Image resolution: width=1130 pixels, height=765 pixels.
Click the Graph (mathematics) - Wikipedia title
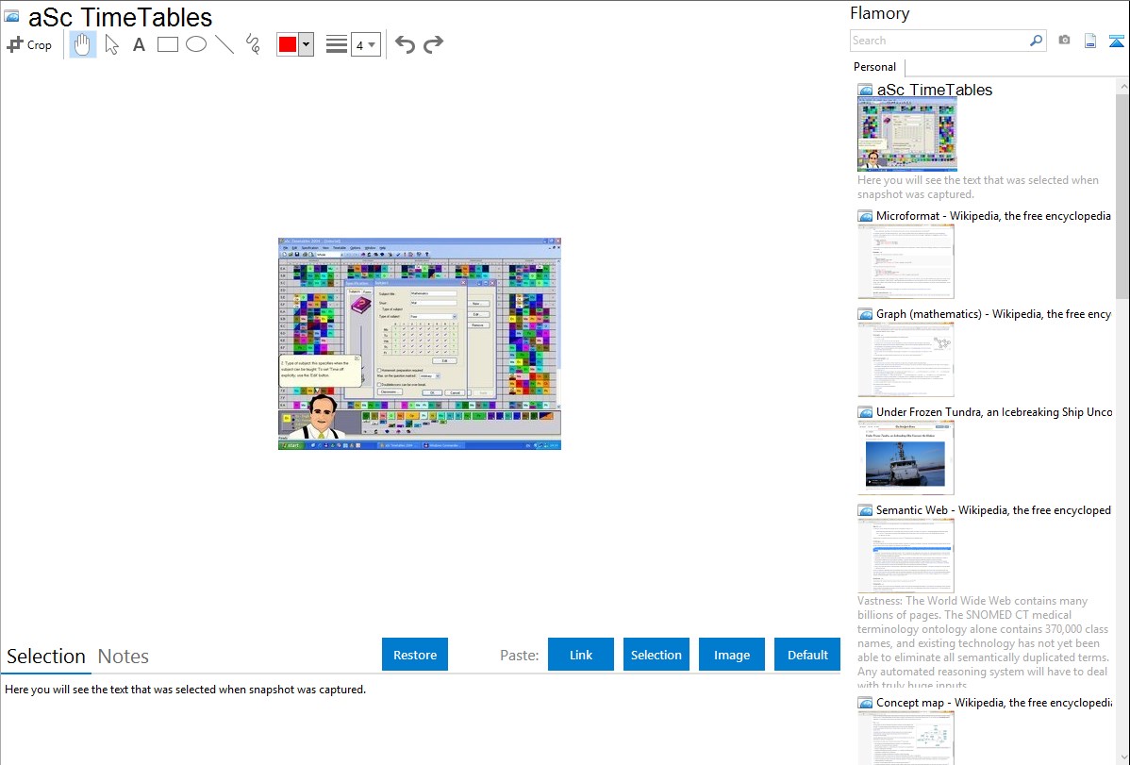993,314
